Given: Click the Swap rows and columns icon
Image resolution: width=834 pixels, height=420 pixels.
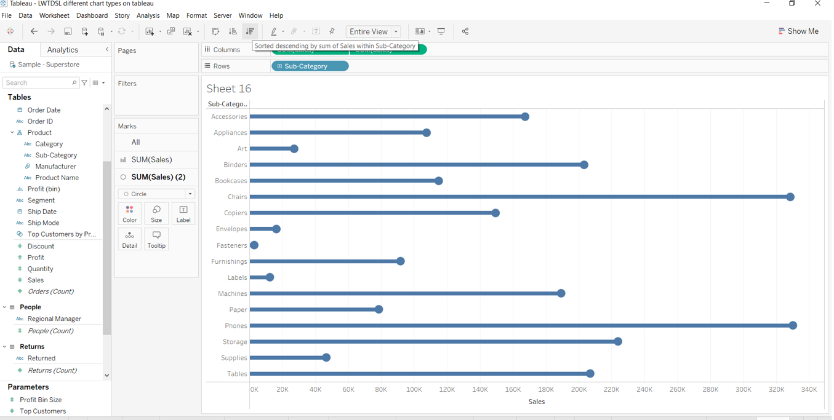Looking at the screenshot, I should pos(215,31).
